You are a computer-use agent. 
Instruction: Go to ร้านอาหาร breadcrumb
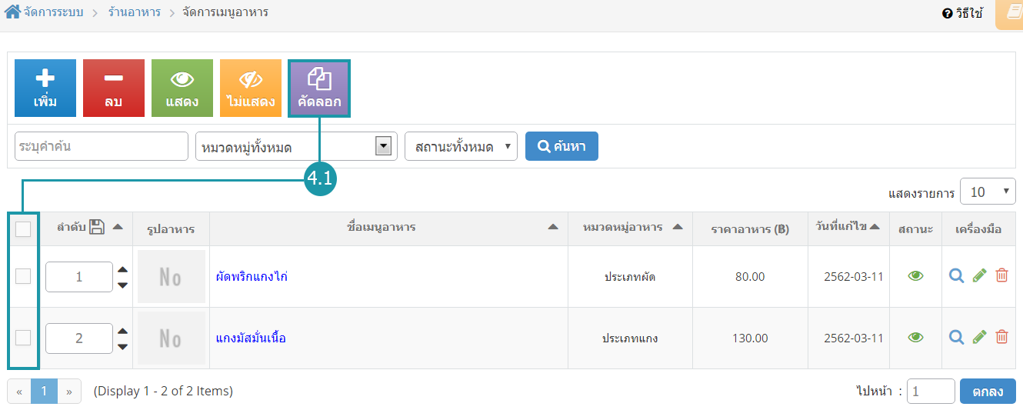[x=135, y=12]
